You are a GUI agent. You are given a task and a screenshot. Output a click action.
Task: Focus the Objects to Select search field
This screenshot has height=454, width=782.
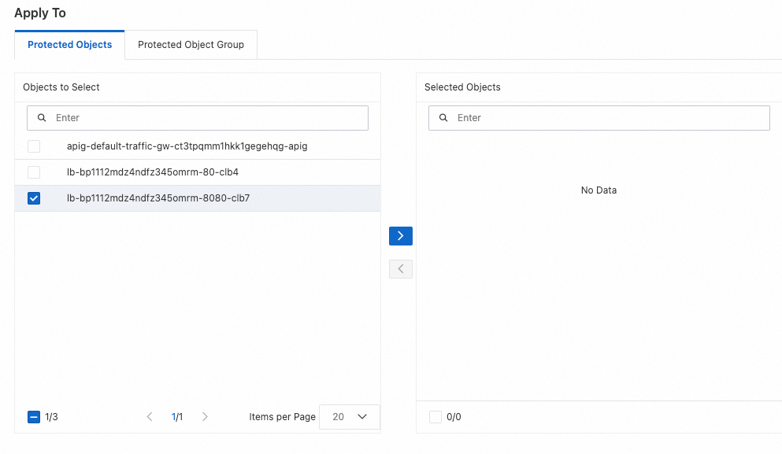click(x=198, y=117)
